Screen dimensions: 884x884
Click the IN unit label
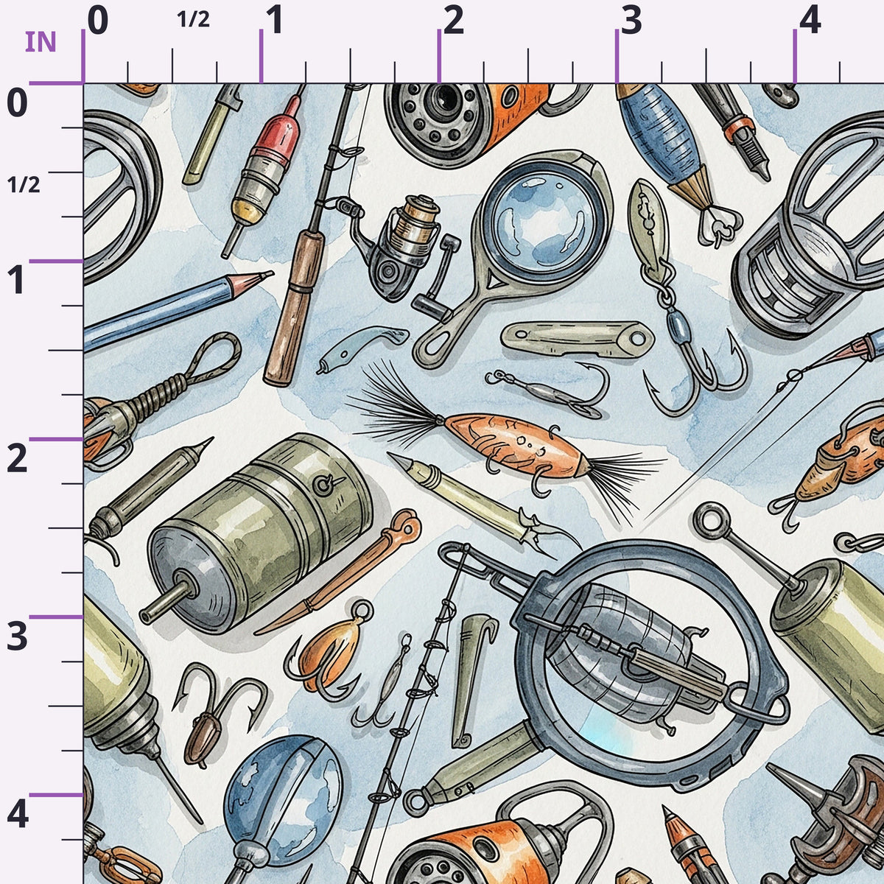(41, 43)
